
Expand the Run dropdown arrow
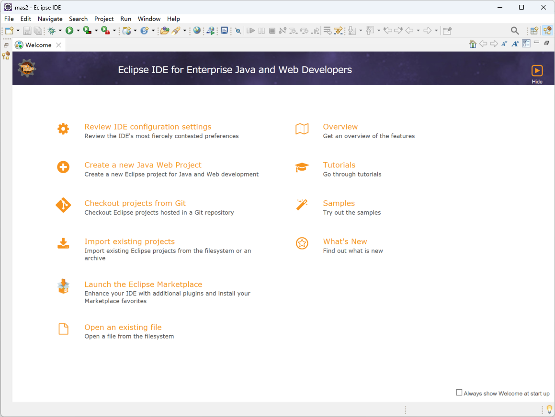[x=78, y=31]
